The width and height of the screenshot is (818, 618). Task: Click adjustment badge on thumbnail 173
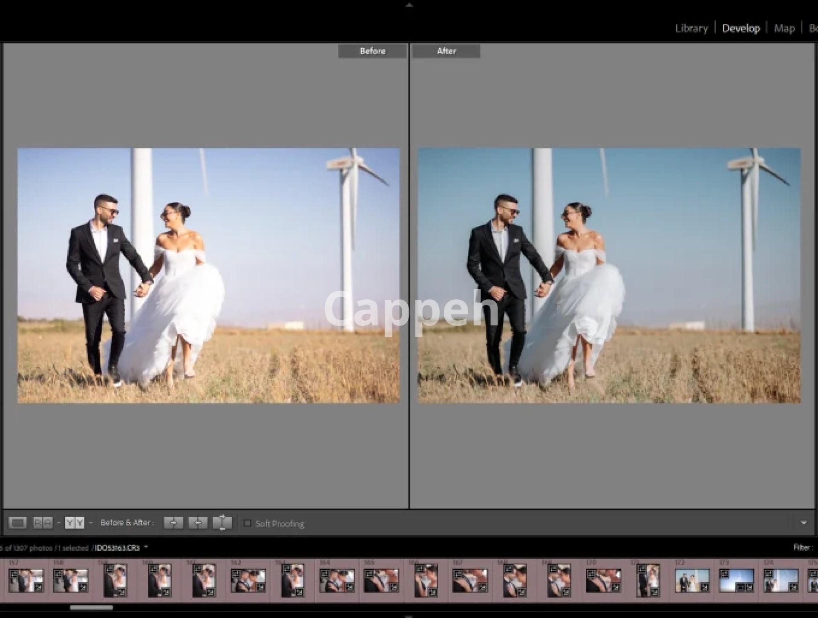[749, 588]
